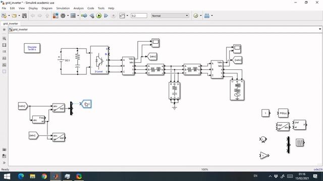The image size is (323, 181).
Task: Save the model with the floppy icon
Action: tap(24, 16)
